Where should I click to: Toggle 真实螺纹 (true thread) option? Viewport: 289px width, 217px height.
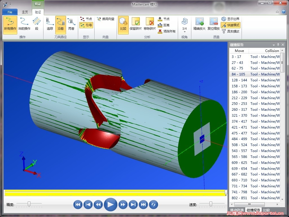click(230, 31)
